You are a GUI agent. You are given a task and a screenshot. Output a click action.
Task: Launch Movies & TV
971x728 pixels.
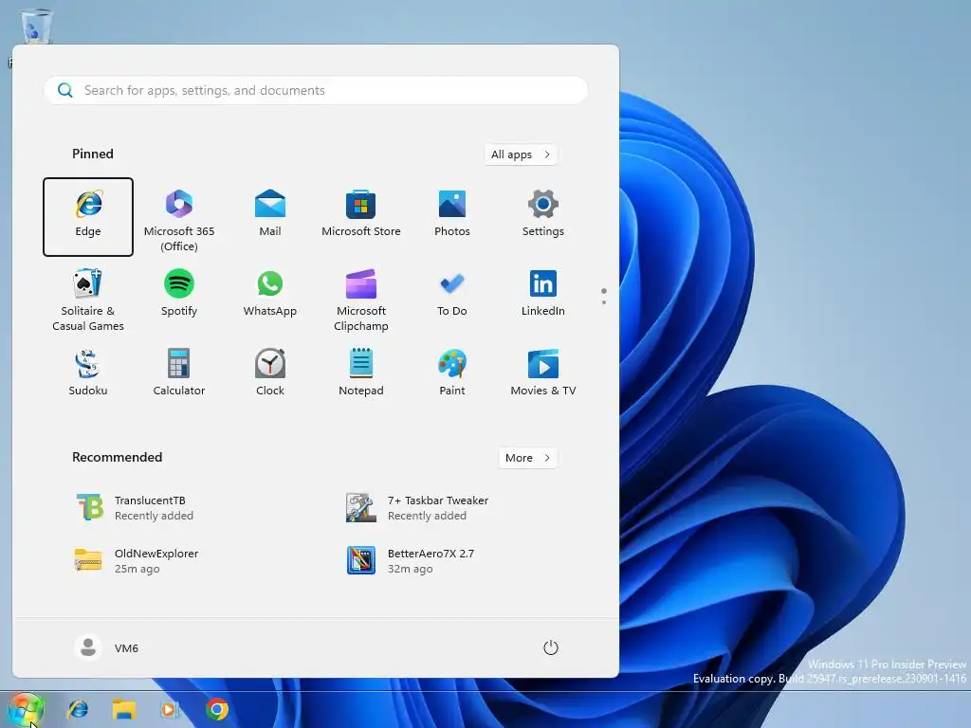(x=543, y=373)
